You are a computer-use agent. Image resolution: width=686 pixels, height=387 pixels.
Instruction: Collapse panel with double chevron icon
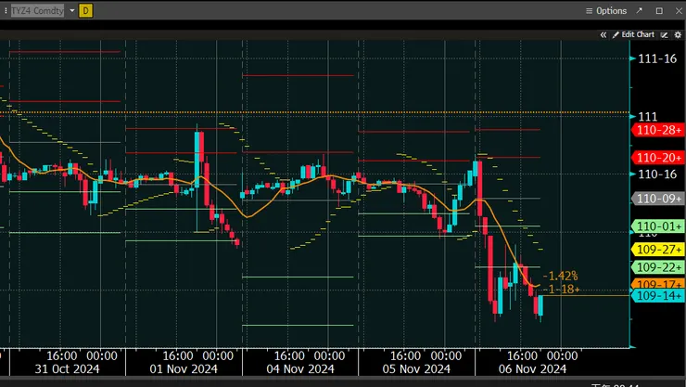tap(603, 34)
